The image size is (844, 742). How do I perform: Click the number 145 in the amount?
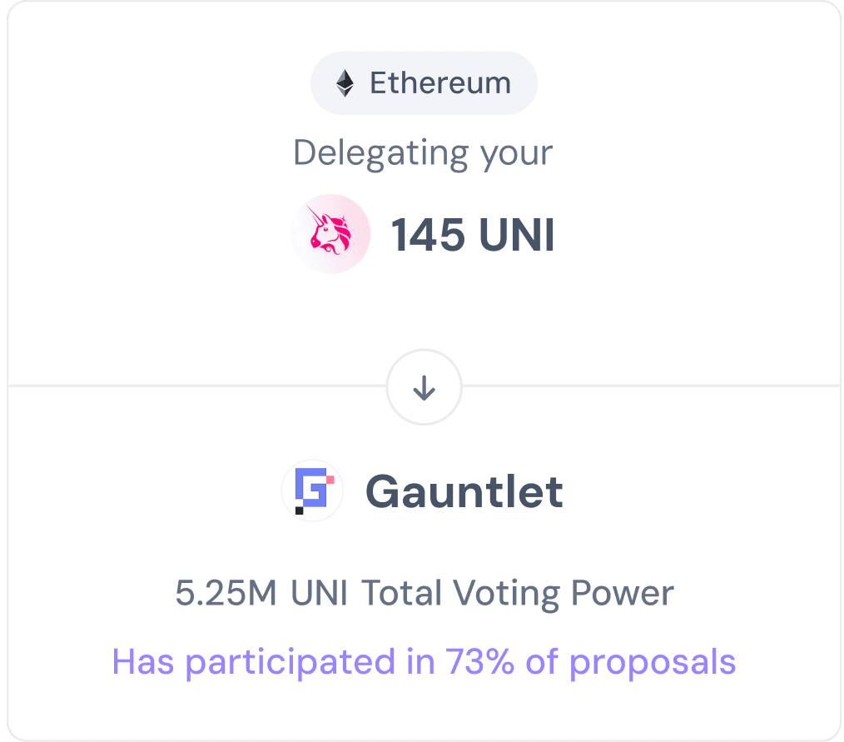click(428, 236)
